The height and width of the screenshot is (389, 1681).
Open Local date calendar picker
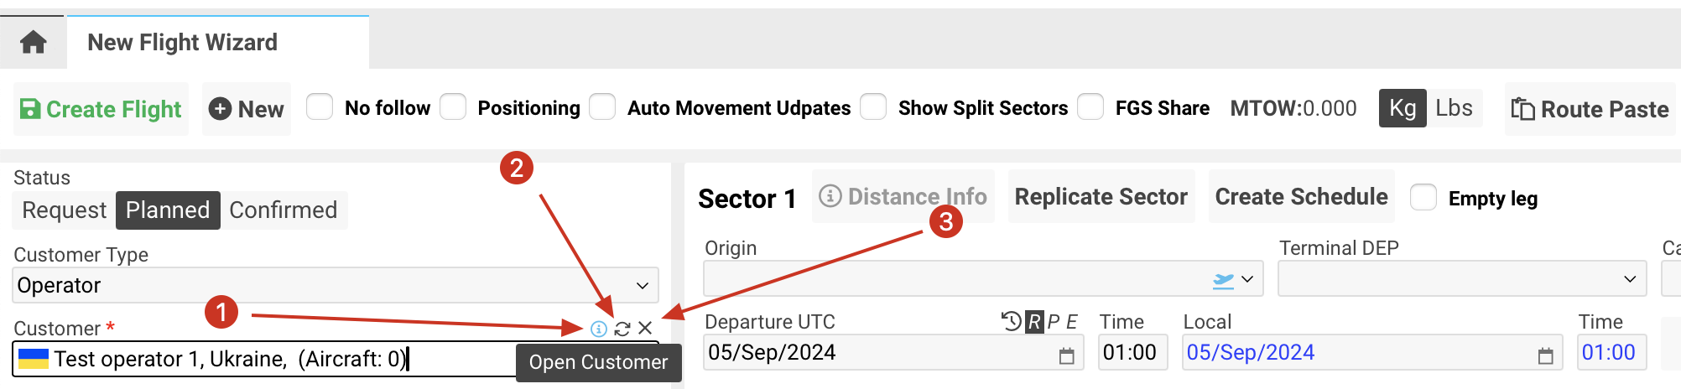1545,356
